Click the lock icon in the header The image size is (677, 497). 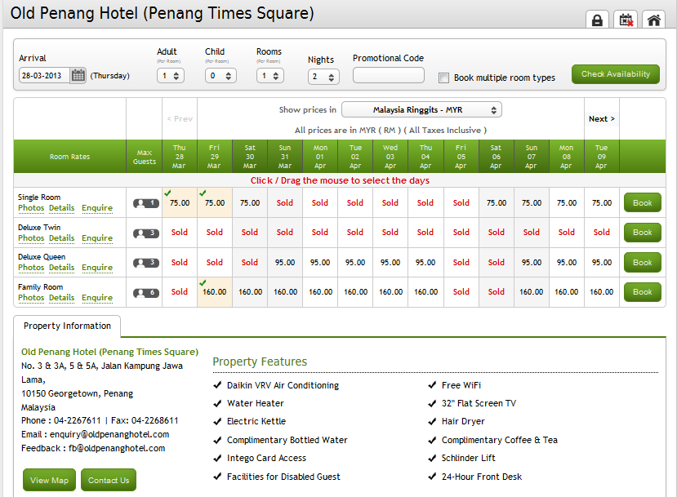[597, 20]
